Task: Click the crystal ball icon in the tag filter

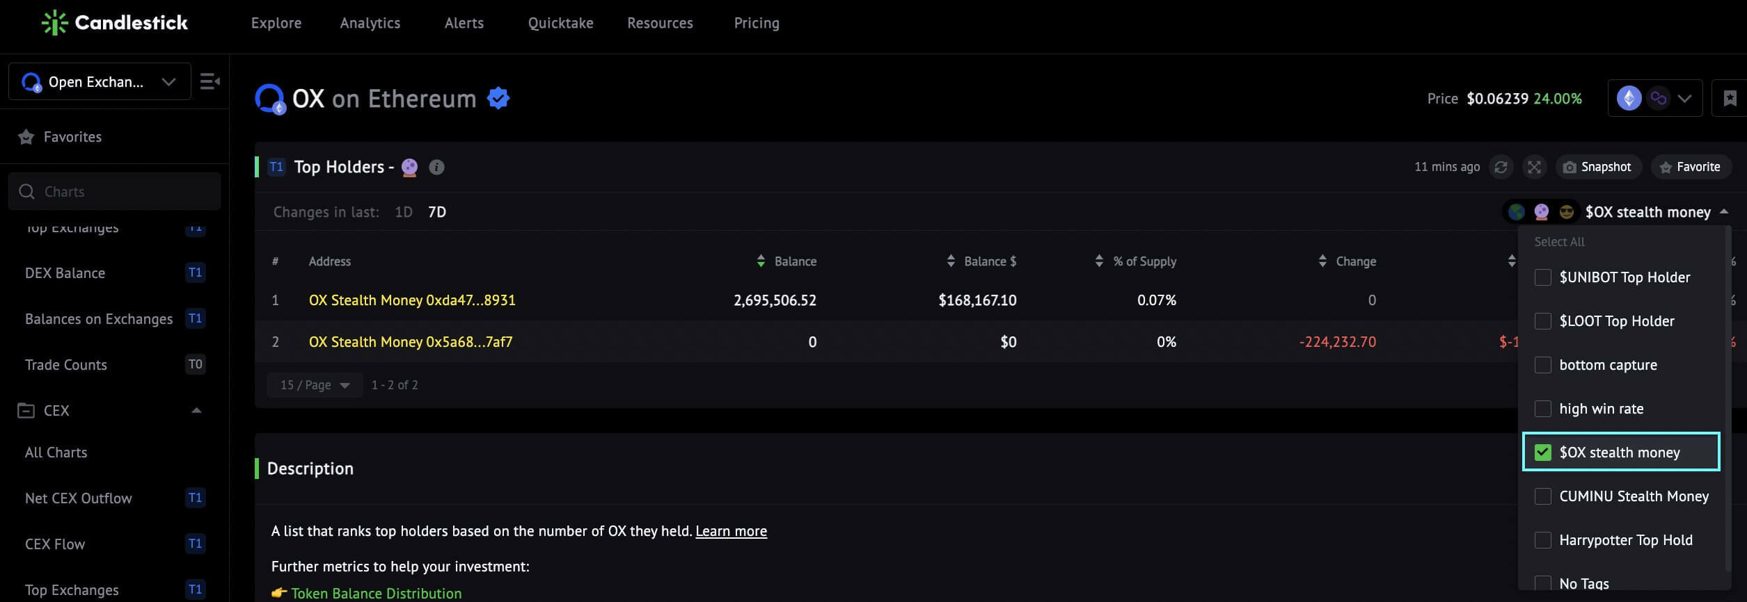Action: (1542, 212)
